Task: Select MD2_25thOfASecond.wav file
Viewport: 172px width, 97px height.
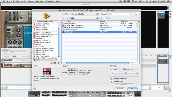Action: 99,28
